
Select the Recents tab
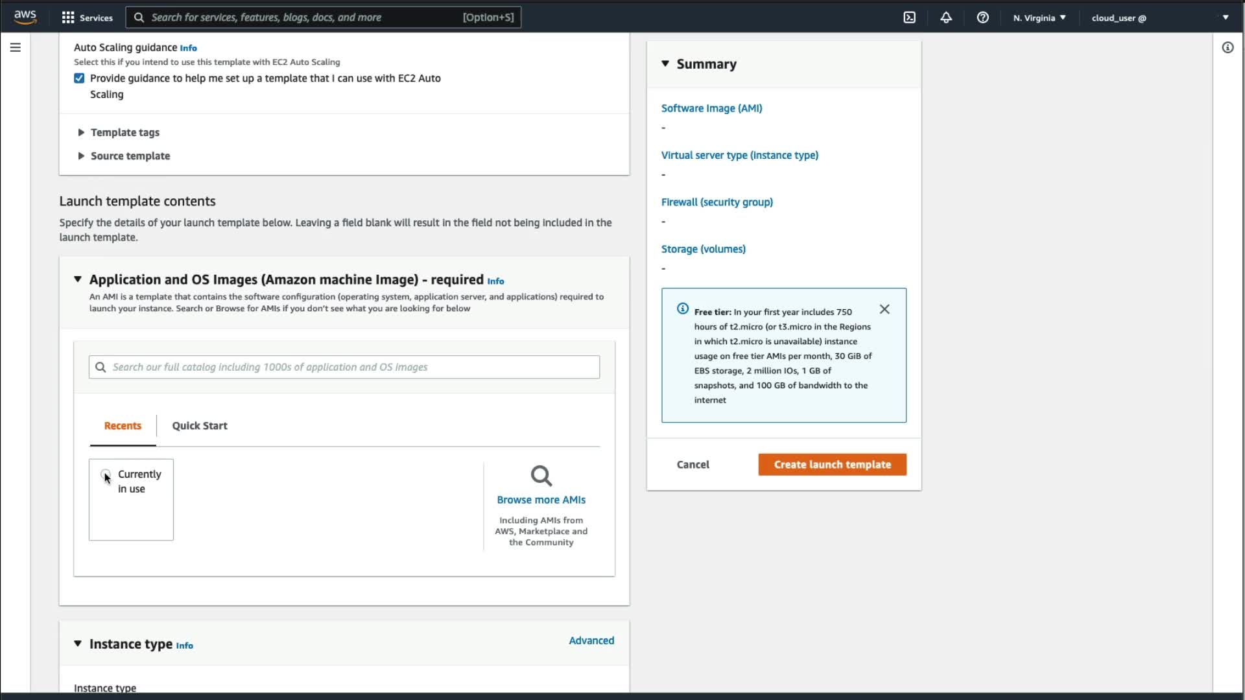pos(123,426)
